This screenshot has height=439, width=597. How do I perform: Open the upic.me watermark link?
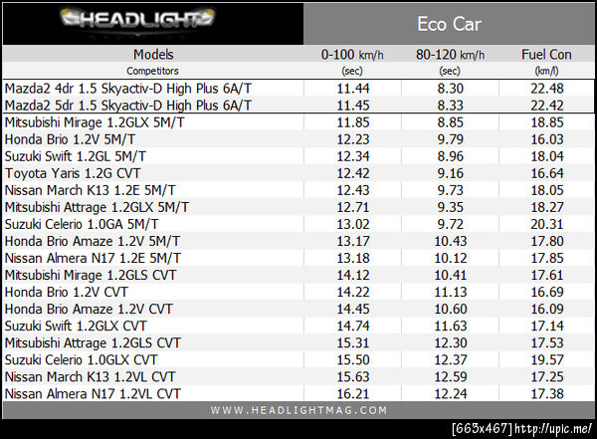553,429
